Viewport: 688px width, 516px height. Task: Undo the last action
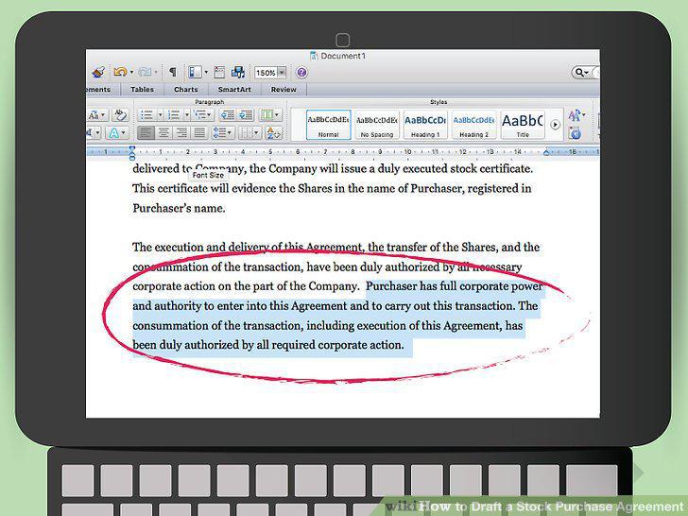coord(120,72)
